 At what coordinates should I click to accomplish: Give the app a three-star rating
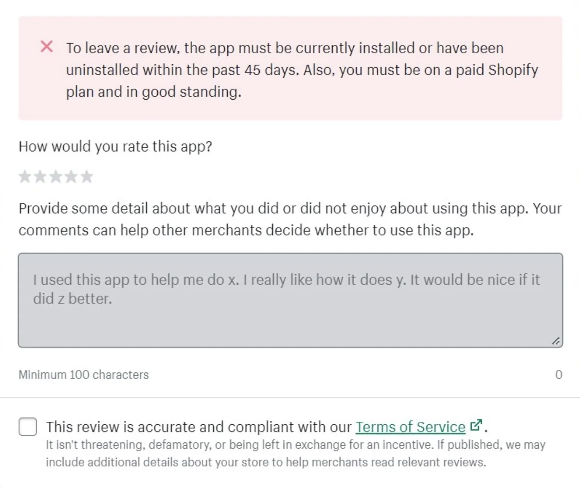click(56, 176)
